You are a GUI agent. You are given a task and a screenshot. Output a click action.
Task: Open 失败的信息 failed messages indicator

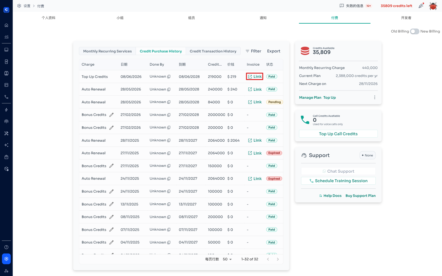click(x=355, y=6)
